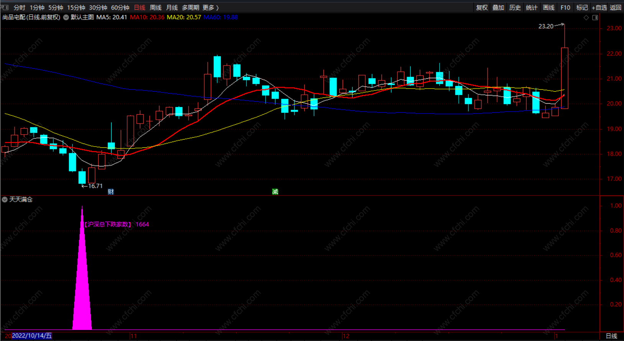Click the 减 shareholder reduction marker

[x=275, y=192]
